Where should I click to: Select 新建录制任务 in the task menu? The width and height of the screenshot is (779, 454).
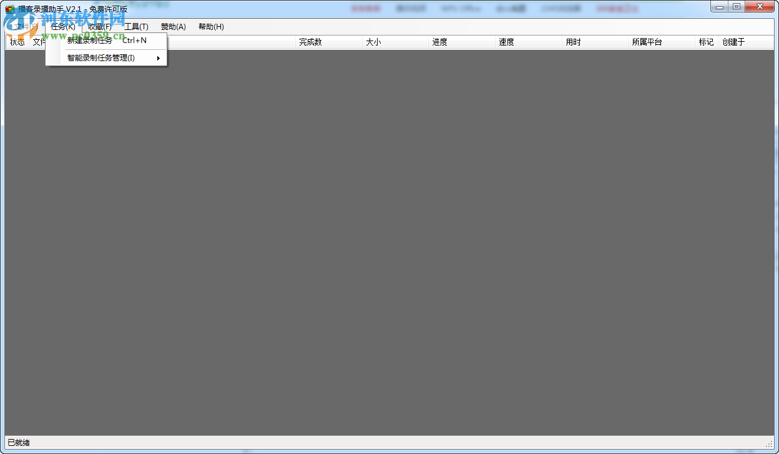(x=89, y=41)
